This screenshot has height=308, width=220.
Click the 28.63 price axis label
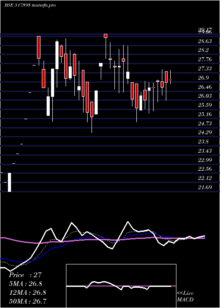click(205, 41)
